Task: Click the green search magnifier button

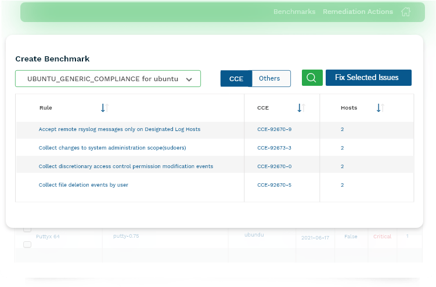Action: point(312,78)
